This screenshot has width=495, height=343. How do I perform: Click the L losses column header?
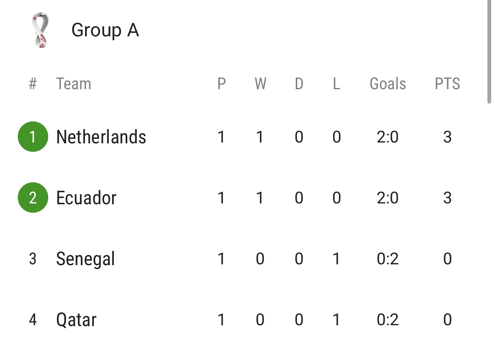click(336, 84)
